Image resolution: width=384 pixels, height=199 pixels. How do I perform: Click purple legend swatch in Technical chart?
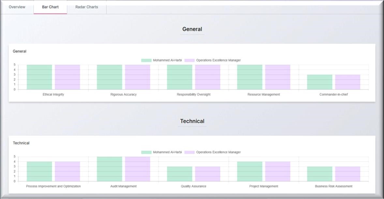click(x=189, y=152)
